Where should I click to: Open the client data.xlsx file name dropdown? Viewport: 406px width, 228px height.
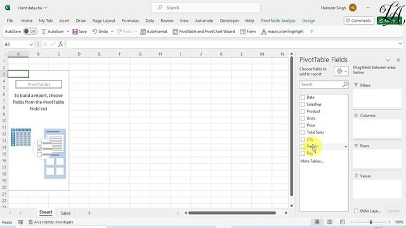click(46, 8)
